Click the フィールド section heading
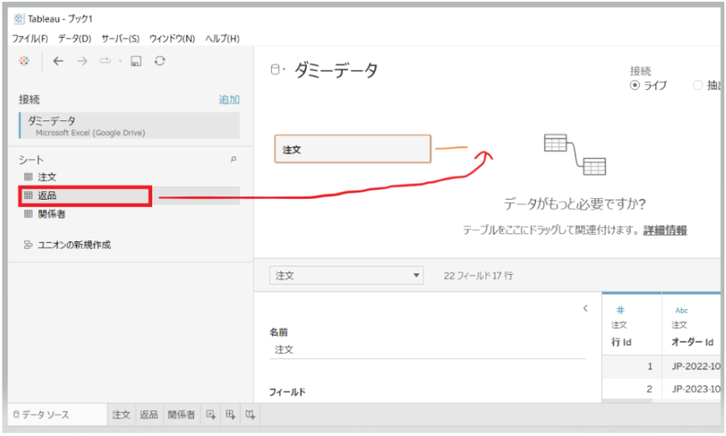The height and width of the screenshot is (436, 726). coord(287,392)
